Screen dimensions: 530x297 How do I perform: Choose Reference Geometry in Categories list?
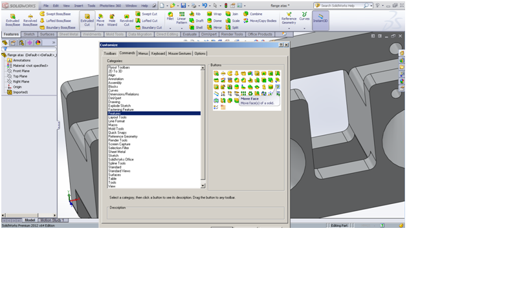(123, 136)
